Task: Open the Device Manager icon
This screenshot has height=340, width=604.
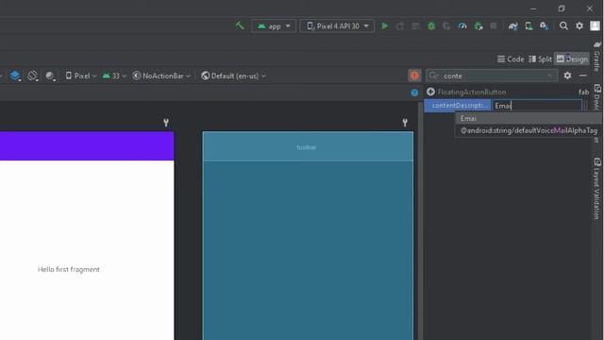Action: 528,25
